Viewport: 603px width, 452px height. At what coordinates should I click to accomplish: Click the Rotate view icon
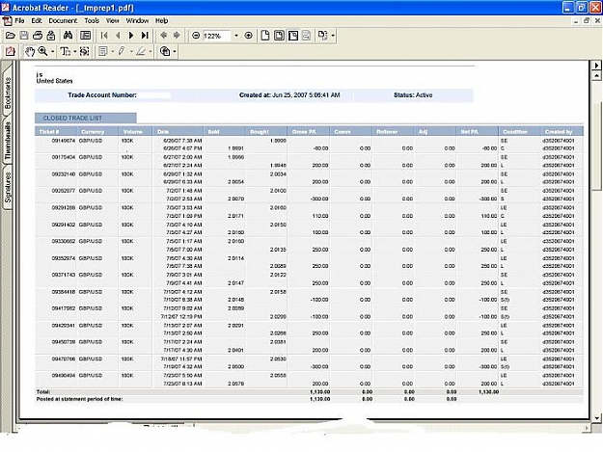pos(322,36)
